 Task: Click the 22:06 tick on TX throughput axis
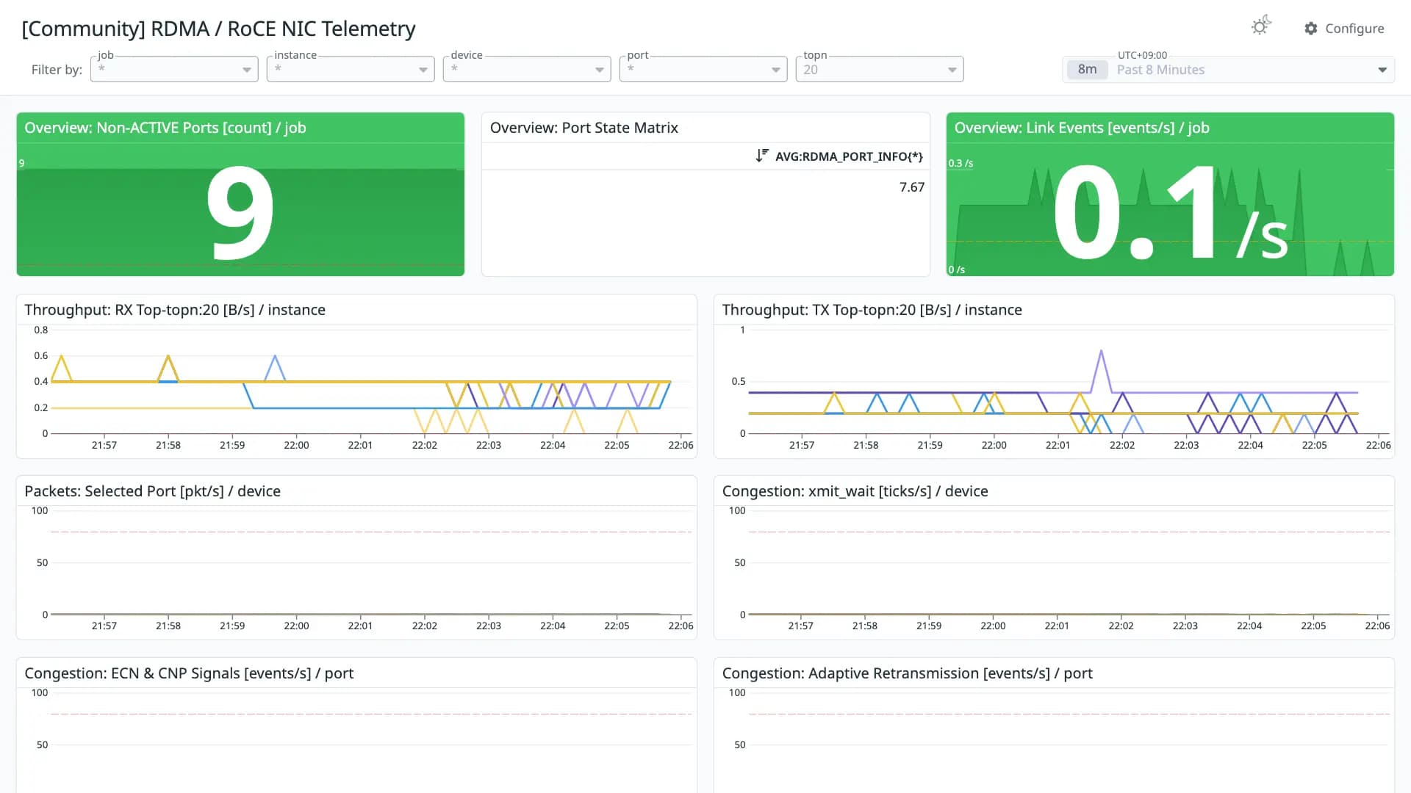pyautogui.click(x=1378, y=445)
